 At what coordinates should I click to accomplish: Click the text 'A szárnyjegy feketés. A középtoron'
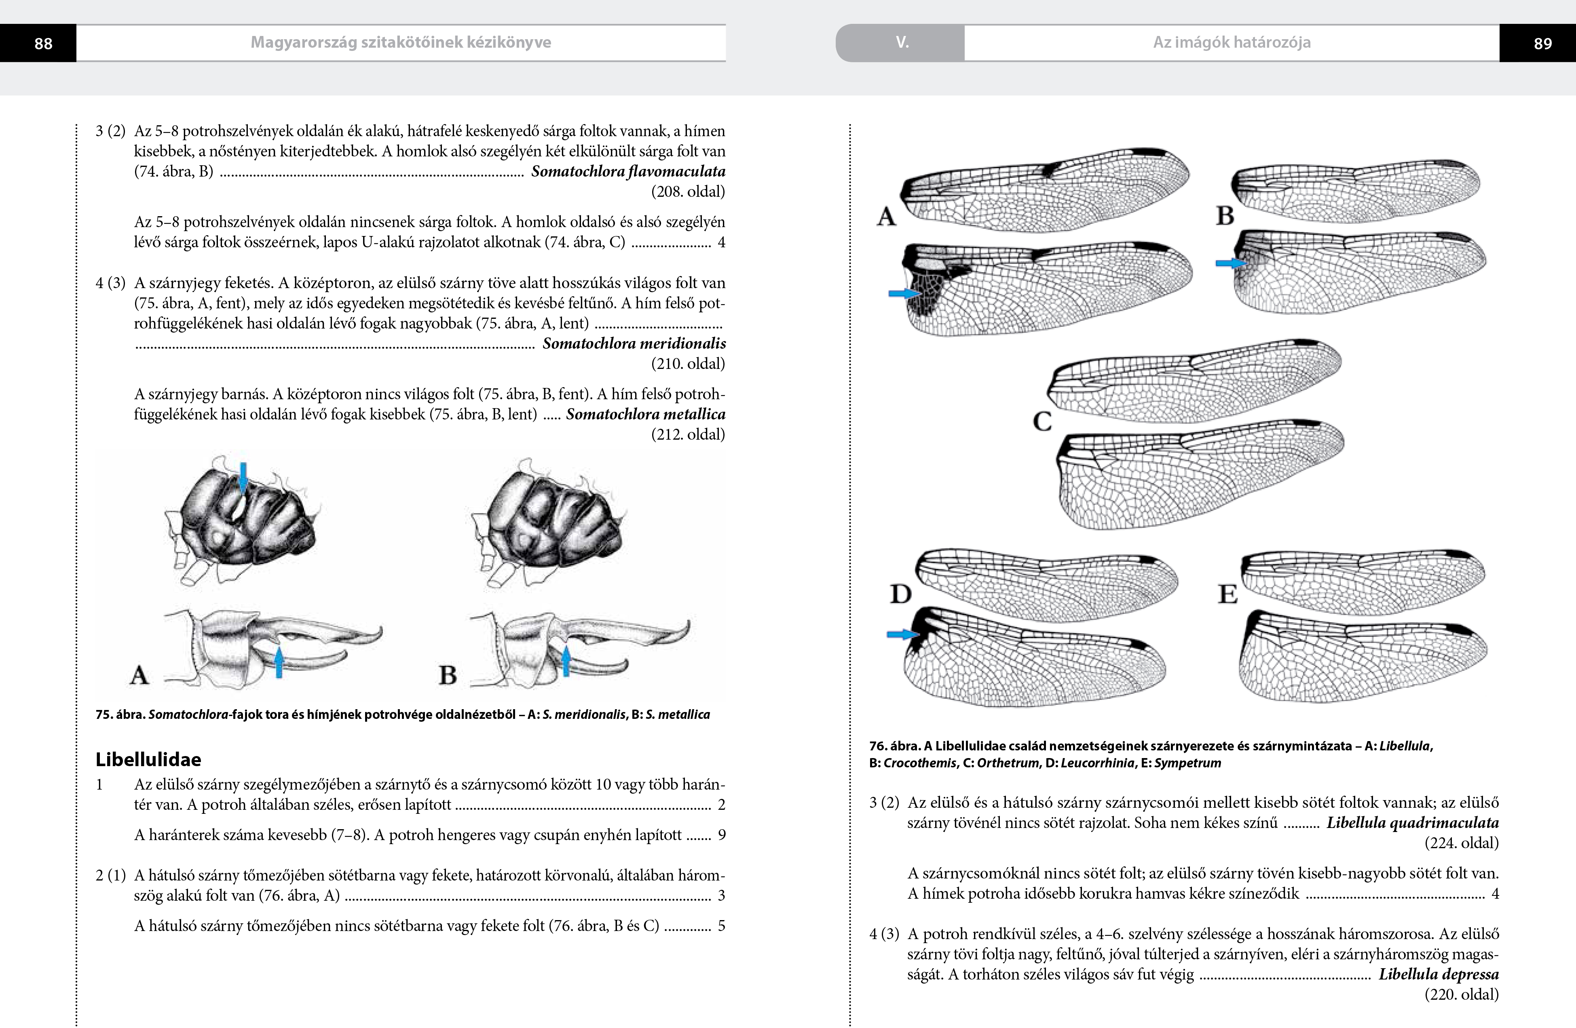coord(254,283)
